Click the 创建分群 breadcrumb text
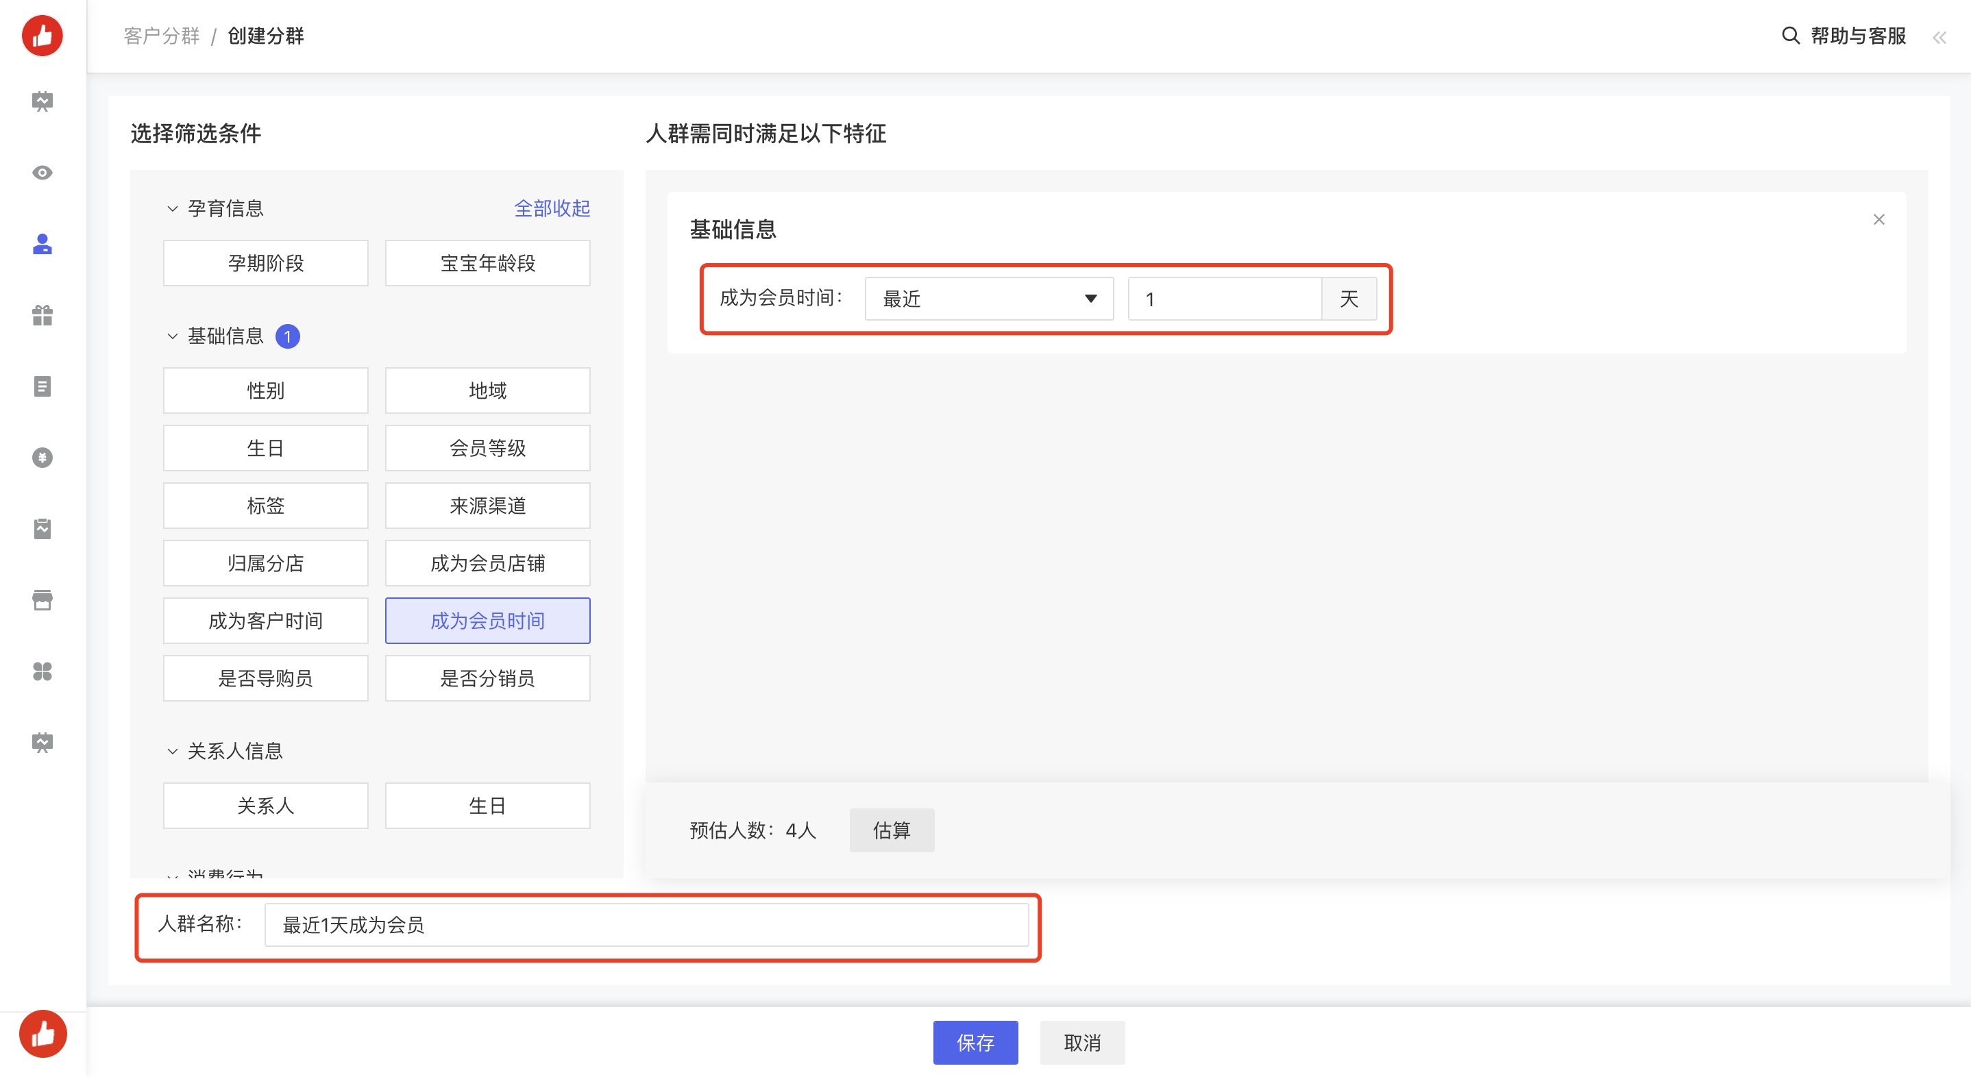Image resolution: width=1971 pixels, height=1077 pixels. click(x=265, y=36)
